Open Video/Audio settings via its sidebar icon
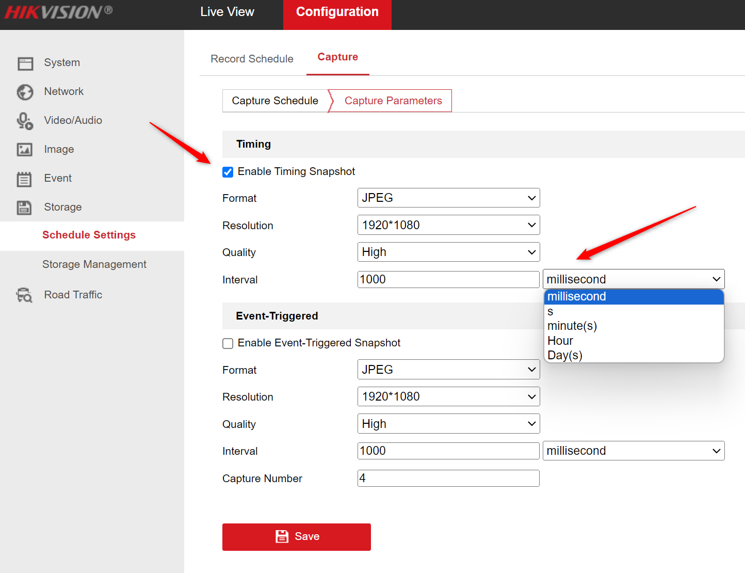The image size is (745, 573). tap(24, 120)
